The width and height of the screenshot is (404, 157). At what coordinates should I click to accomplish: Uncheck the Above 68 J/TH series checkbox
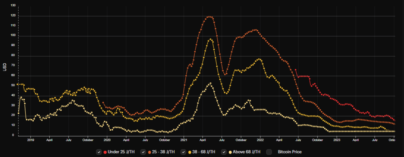point(224,152)
